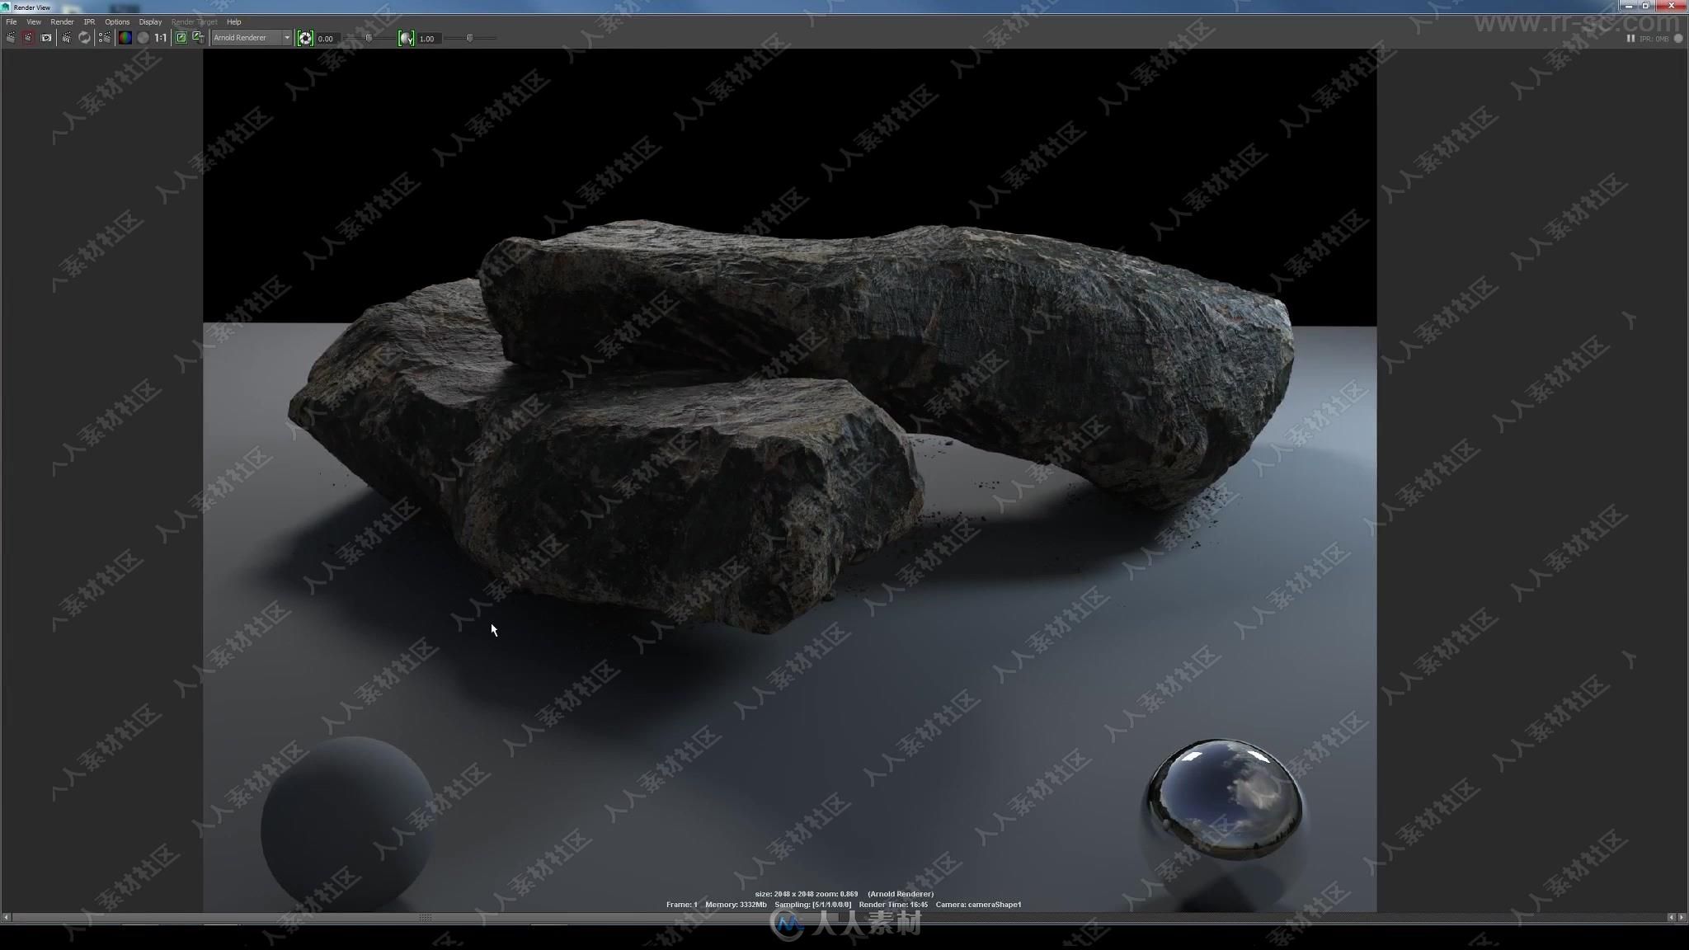Screen dimensions: 1689x950
Task: Display RGB channels icon
Action: pyautogui.click(x=125, y=38)
